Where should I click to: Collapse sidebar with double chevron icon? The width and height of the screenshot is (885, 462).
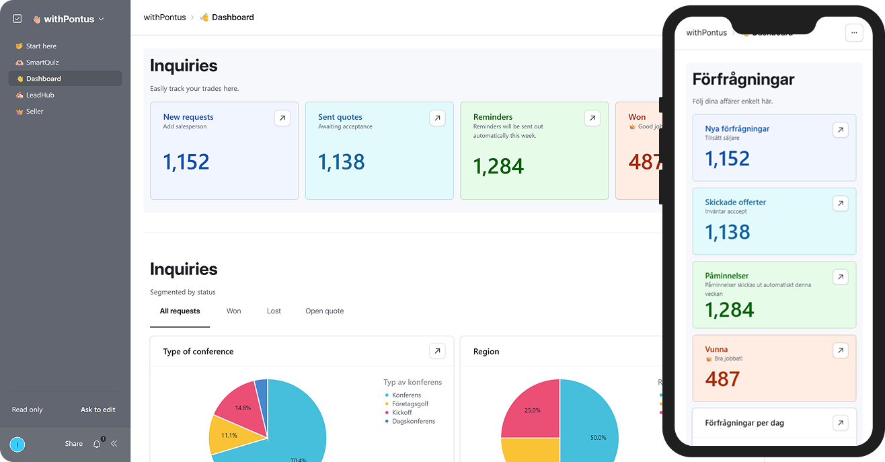click(114, 444)
